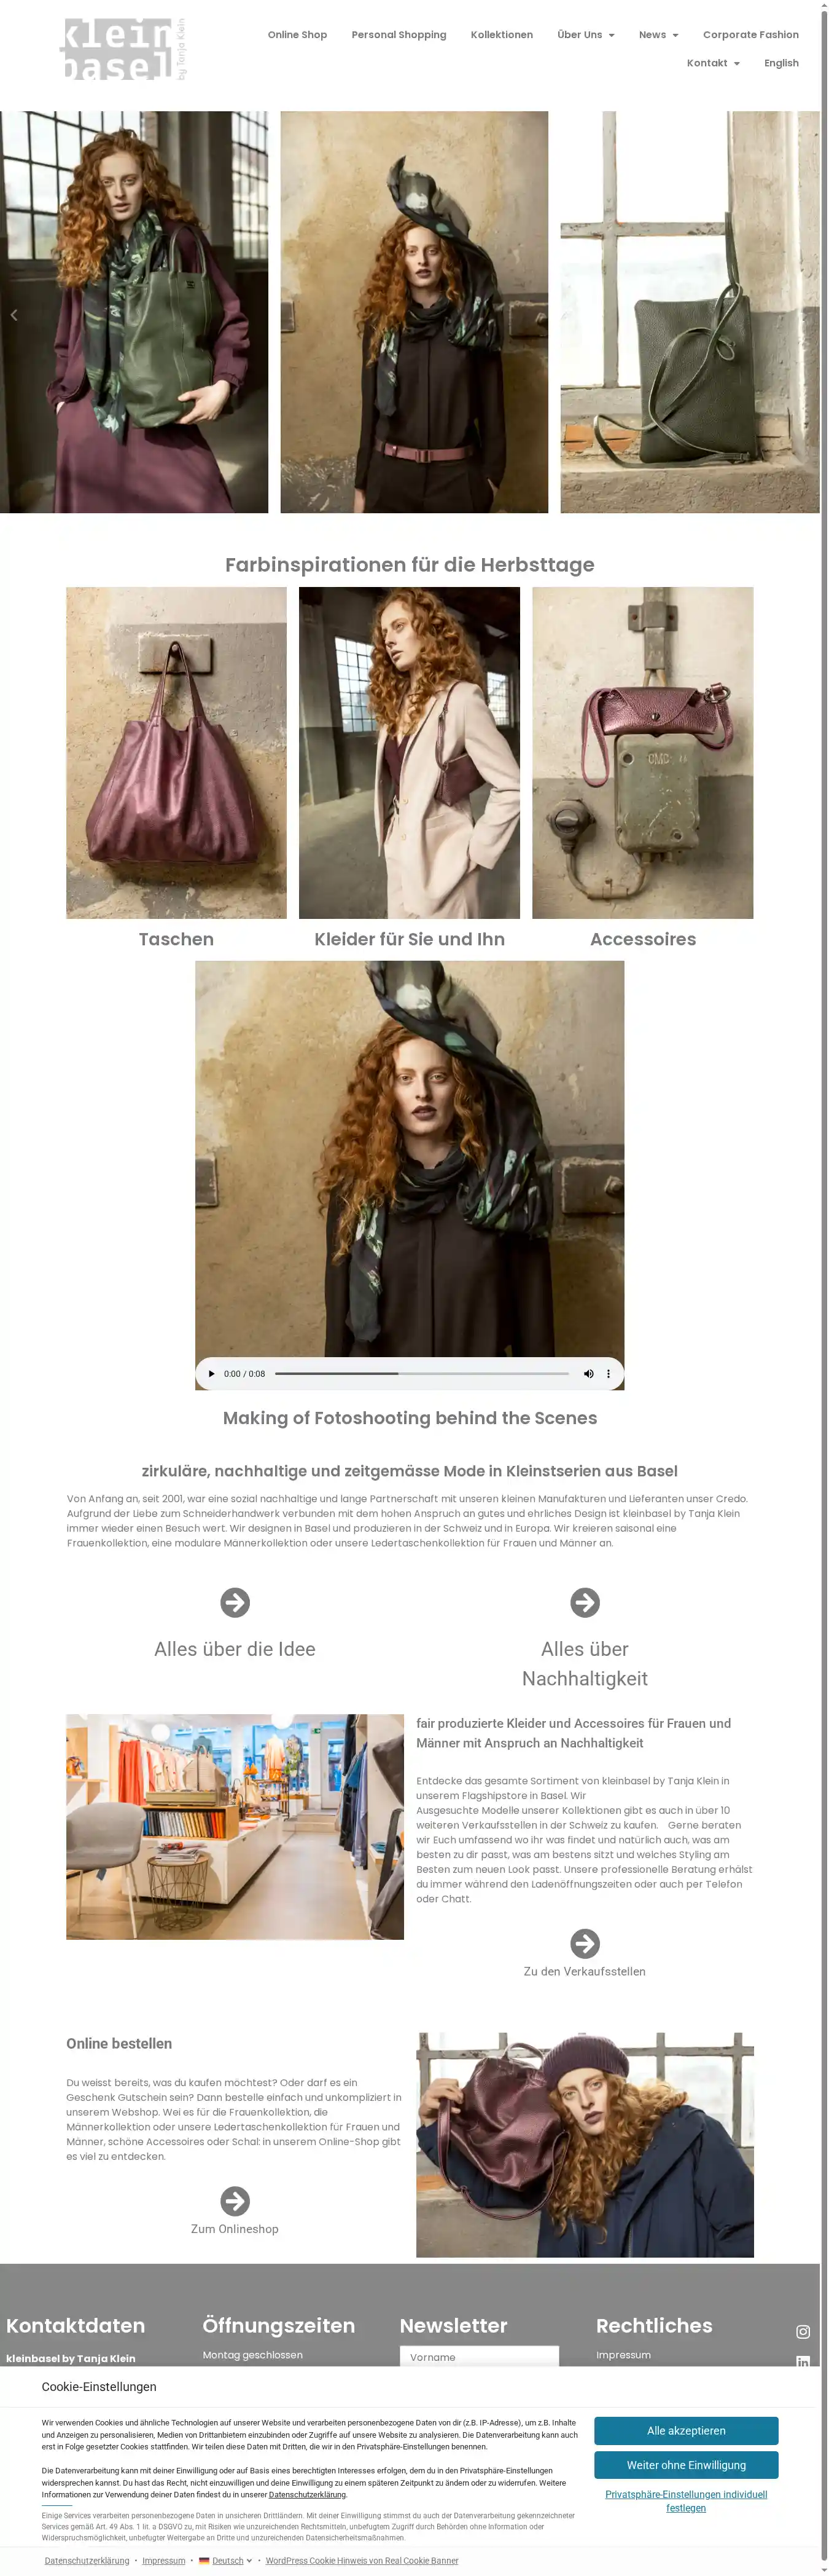Click the arrow icon above Zum Onlineshop
This screenshot has height=2576, width=829.
[235, 2200]
